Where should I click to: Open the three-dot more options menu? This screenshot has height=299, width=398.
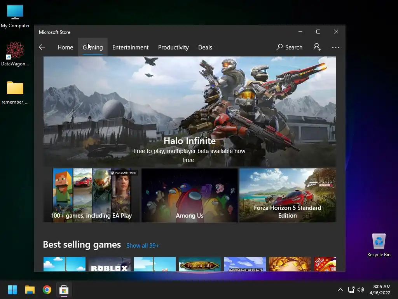pyautogui.click(x=335, y=47)
